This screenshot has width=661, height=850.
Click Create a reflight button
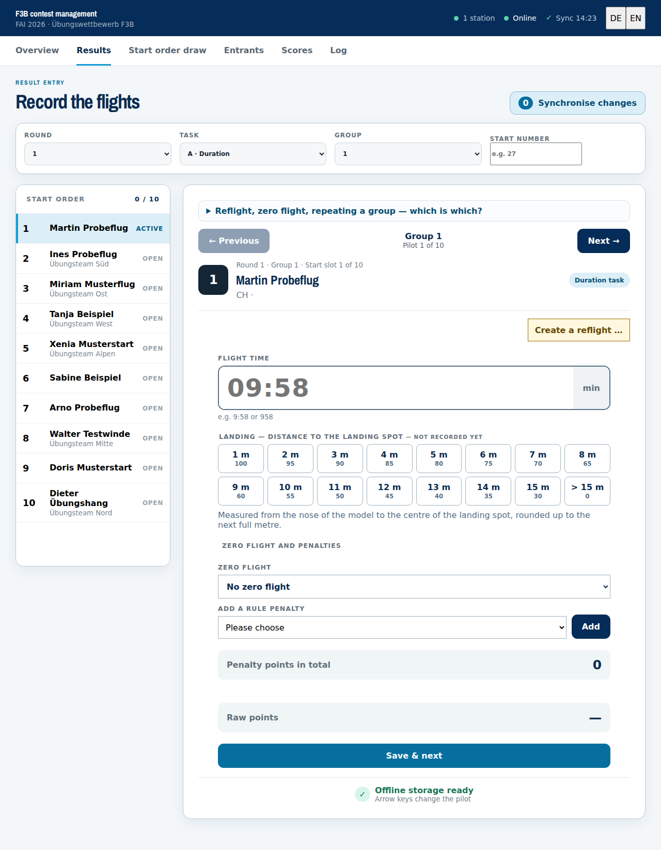[x=578, y=330]
